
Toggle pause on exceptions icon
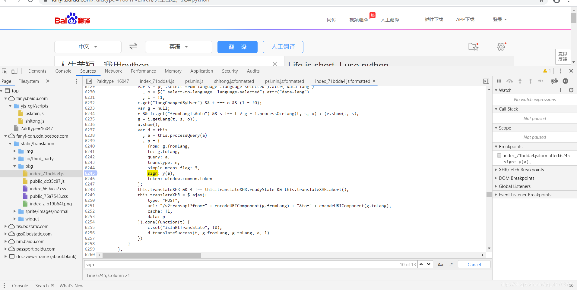click(x=566, y=81)
